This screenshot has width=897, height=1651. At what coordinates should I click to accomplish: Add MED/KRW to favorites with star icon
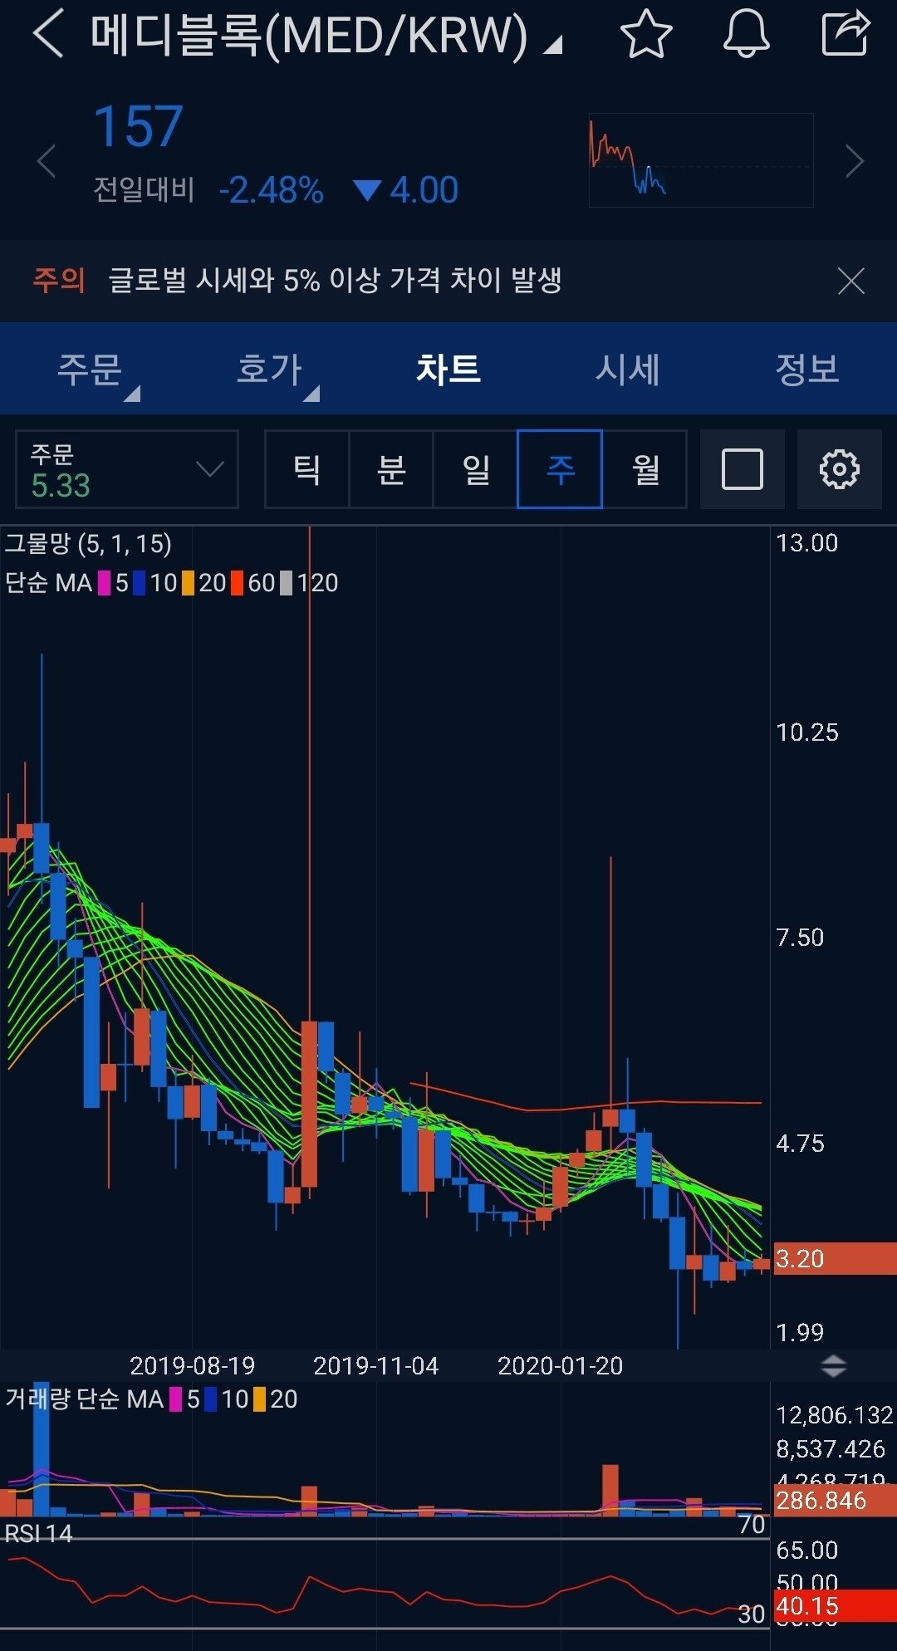click(x=645, y=35)
